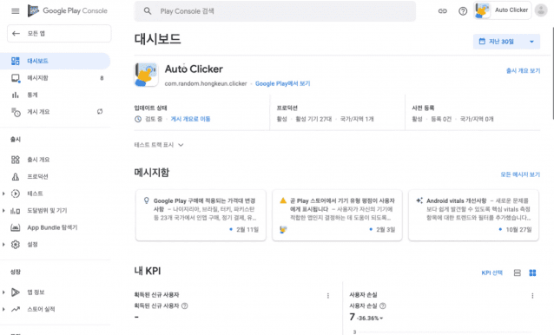Click the 도달범위 및 기기 chart icon
Image resolution: width=554 pixels, height=335 pixels.
tap(15, 211)
